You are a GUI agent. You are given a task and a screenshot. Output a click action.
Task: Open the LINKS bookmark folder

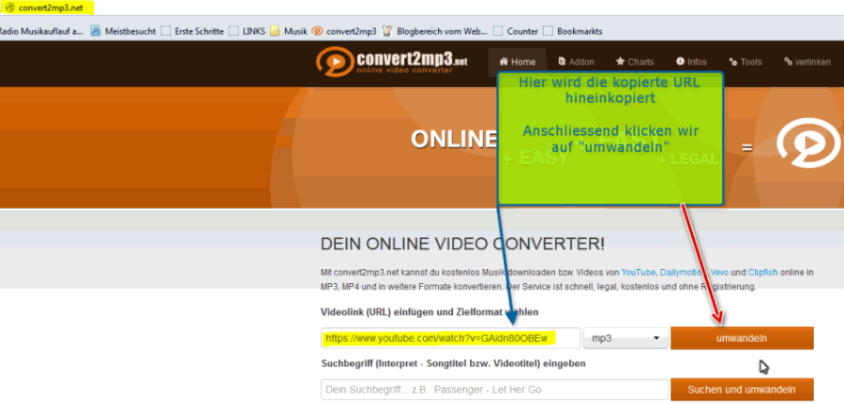(247, 31)
